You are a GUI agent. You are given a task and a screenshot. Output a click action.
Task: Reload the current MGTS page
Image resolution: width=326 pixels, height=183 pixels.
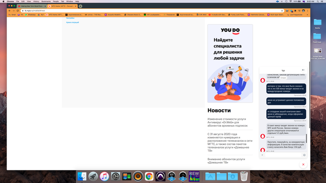tap(18, 11)
